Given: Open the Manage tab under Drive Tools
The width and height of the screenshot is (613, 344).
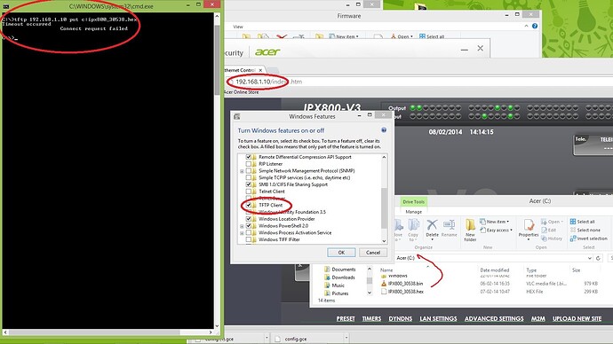Looking at the screenshot, I should click(413, 212).
